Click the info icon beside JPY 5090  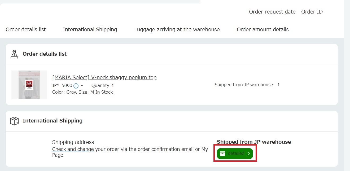tap(76, 86)
